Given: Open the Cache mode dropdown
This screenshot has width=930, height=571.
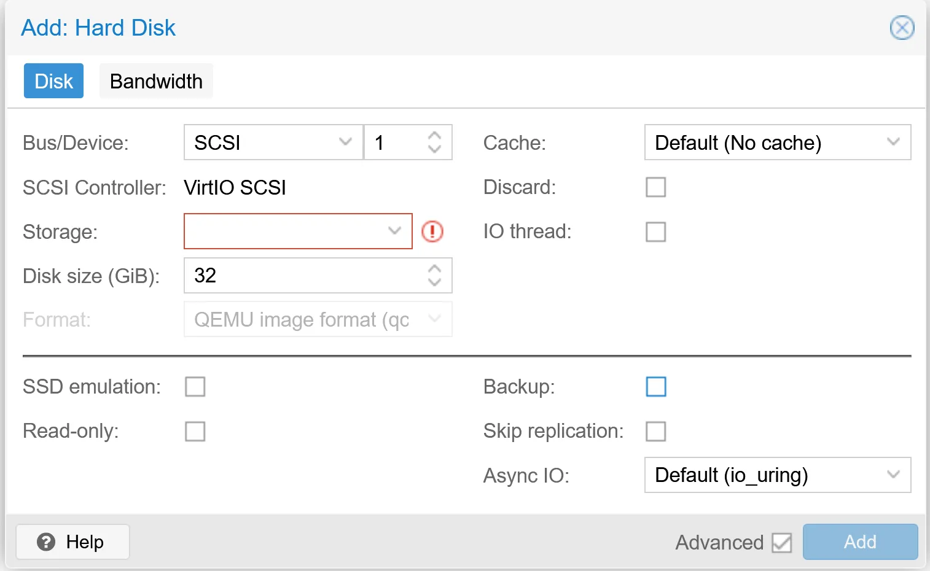Looking at the screenshot, I should tap(894, 142).
